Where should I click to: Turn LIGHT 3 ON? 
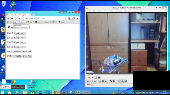(x=18, y=42)
